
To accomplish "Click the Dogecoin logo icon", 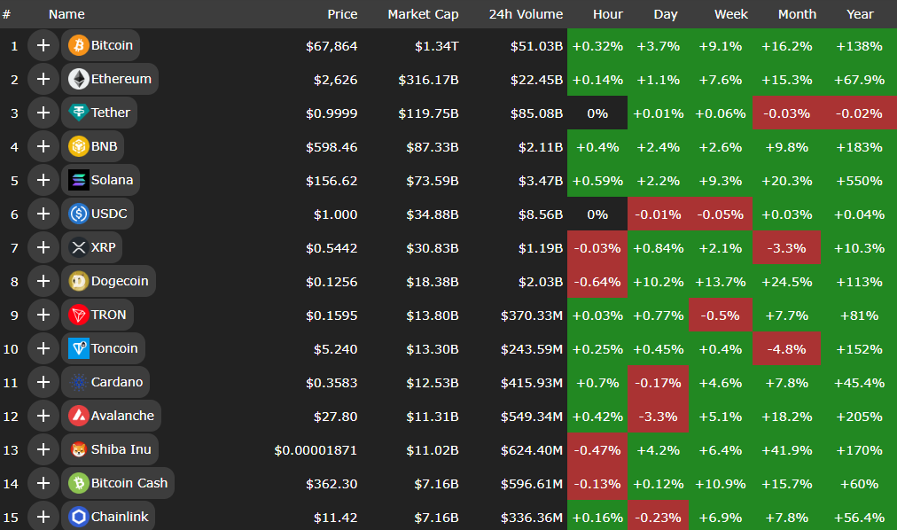I will (x=79, y=281).
